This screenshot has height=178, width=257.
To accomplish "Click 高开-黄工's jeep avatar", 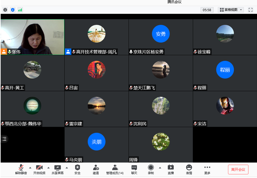I will tap(32, 70).
